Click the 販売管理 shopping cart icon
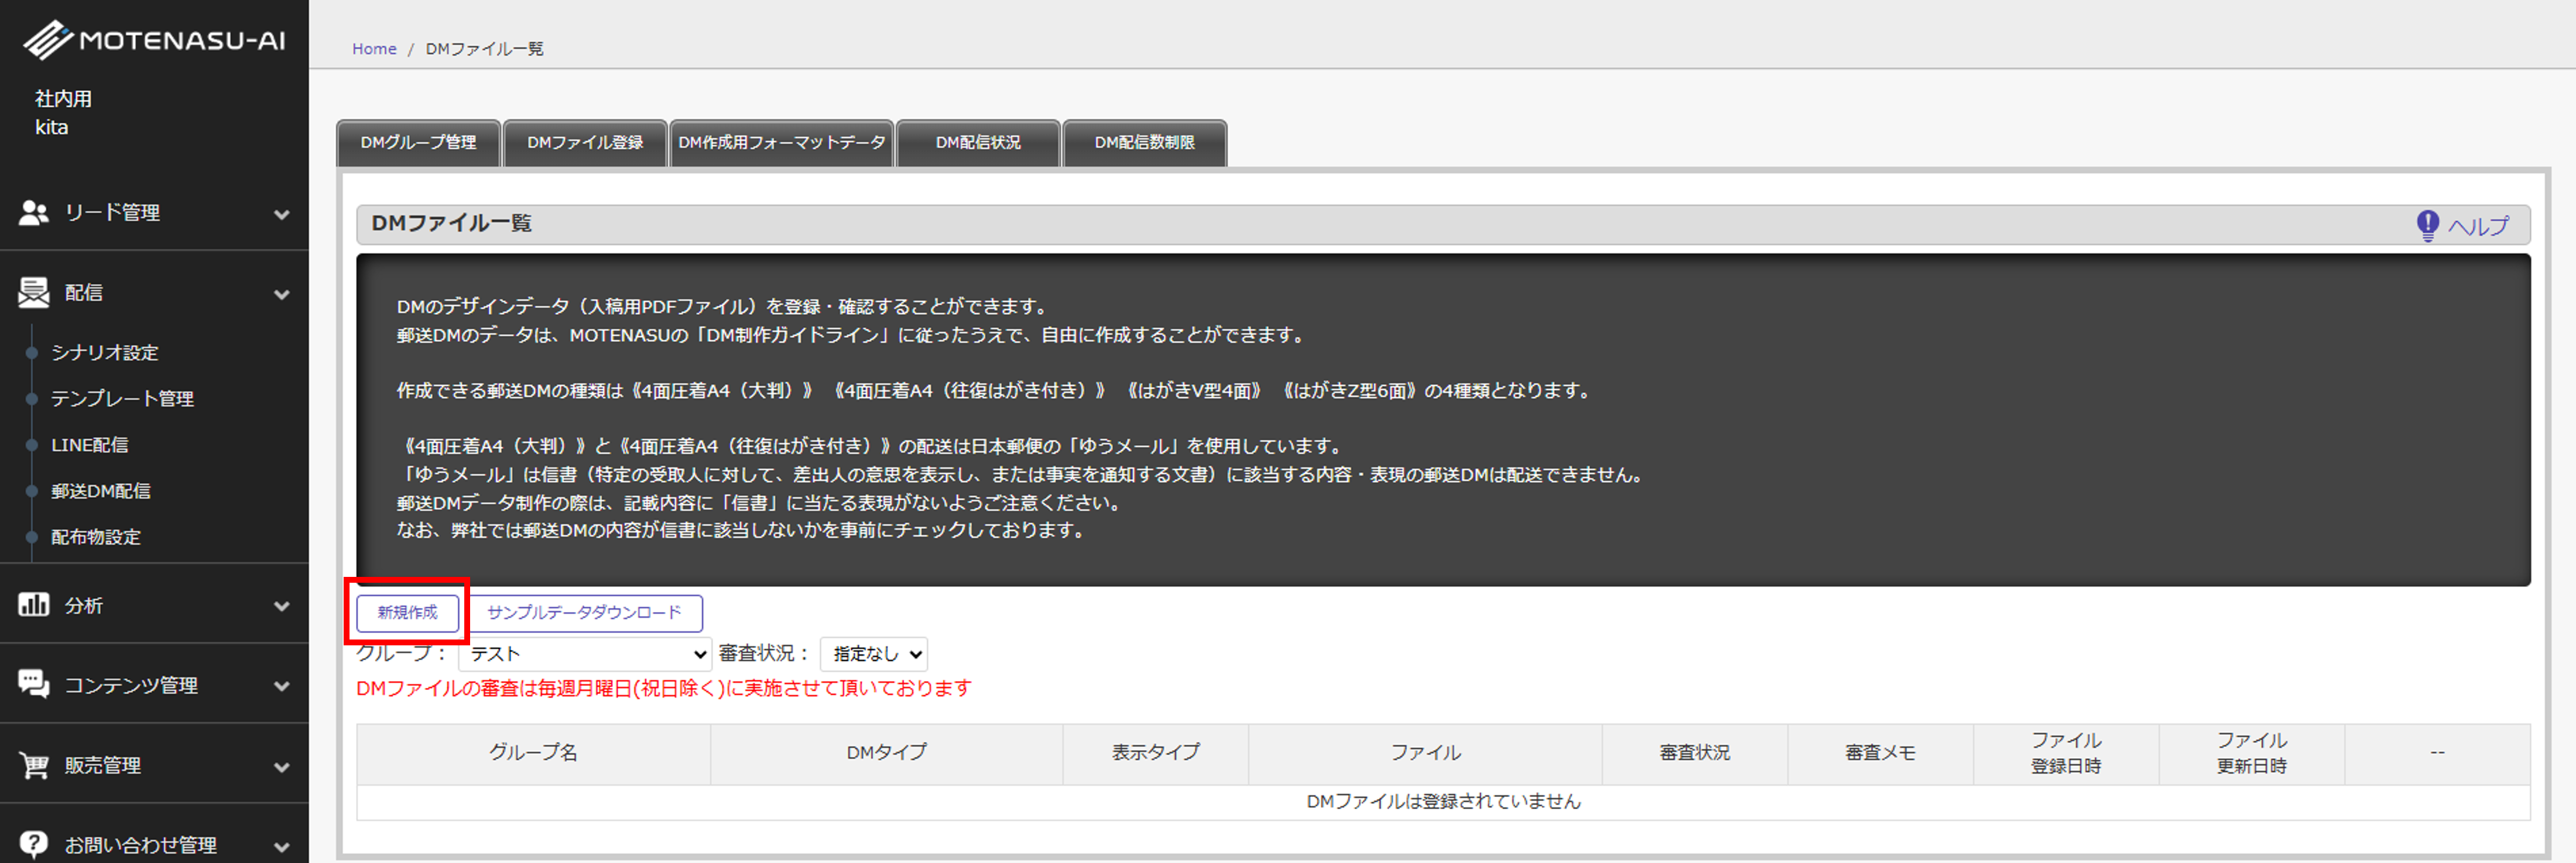 [x=34, y=765]
